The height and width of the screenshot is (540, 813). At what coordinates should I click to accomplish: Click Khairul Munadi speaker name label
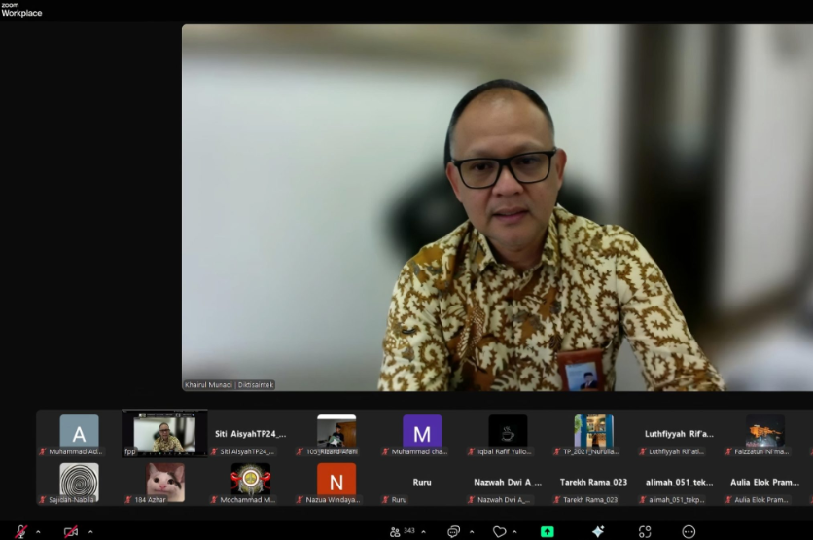tap(230, 384)
